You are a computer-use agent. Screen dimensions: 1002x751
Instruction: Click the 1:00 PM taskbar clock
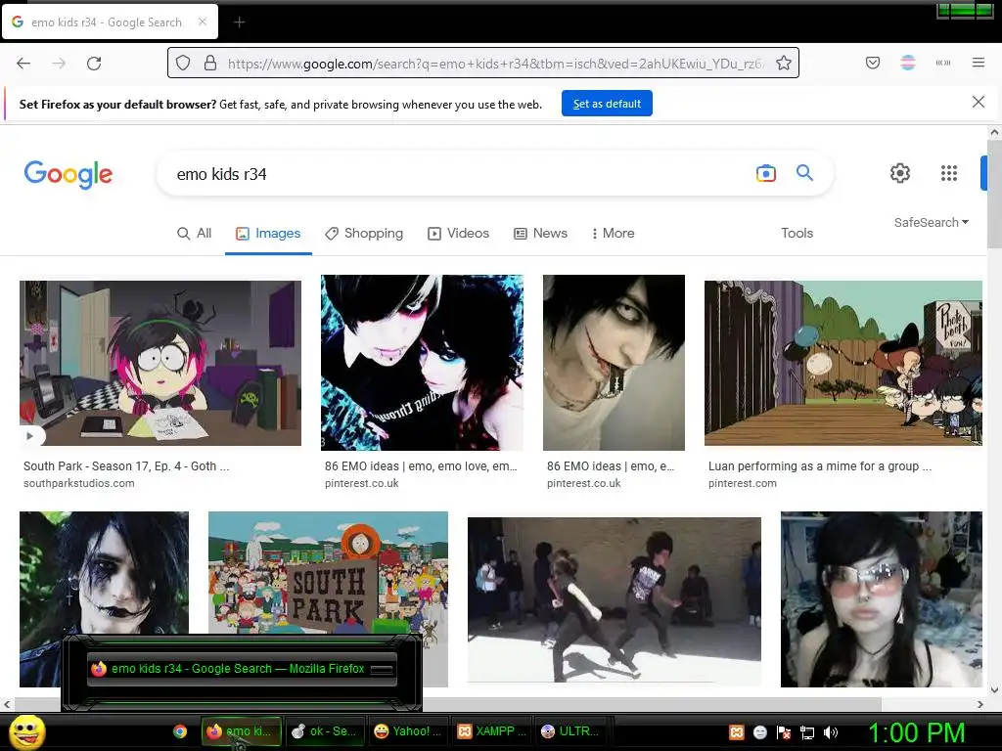pyautogui.click(x=916, y=732)
